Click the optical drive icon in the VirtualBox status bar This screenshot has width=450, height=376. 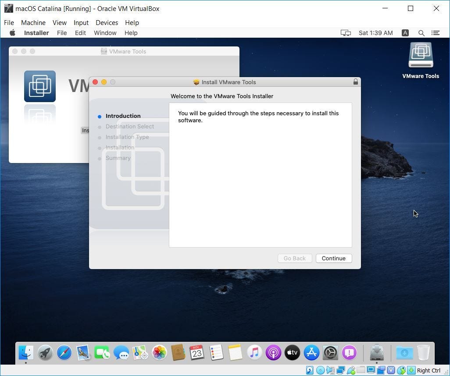pyautogui.click(x=321, y=370)
